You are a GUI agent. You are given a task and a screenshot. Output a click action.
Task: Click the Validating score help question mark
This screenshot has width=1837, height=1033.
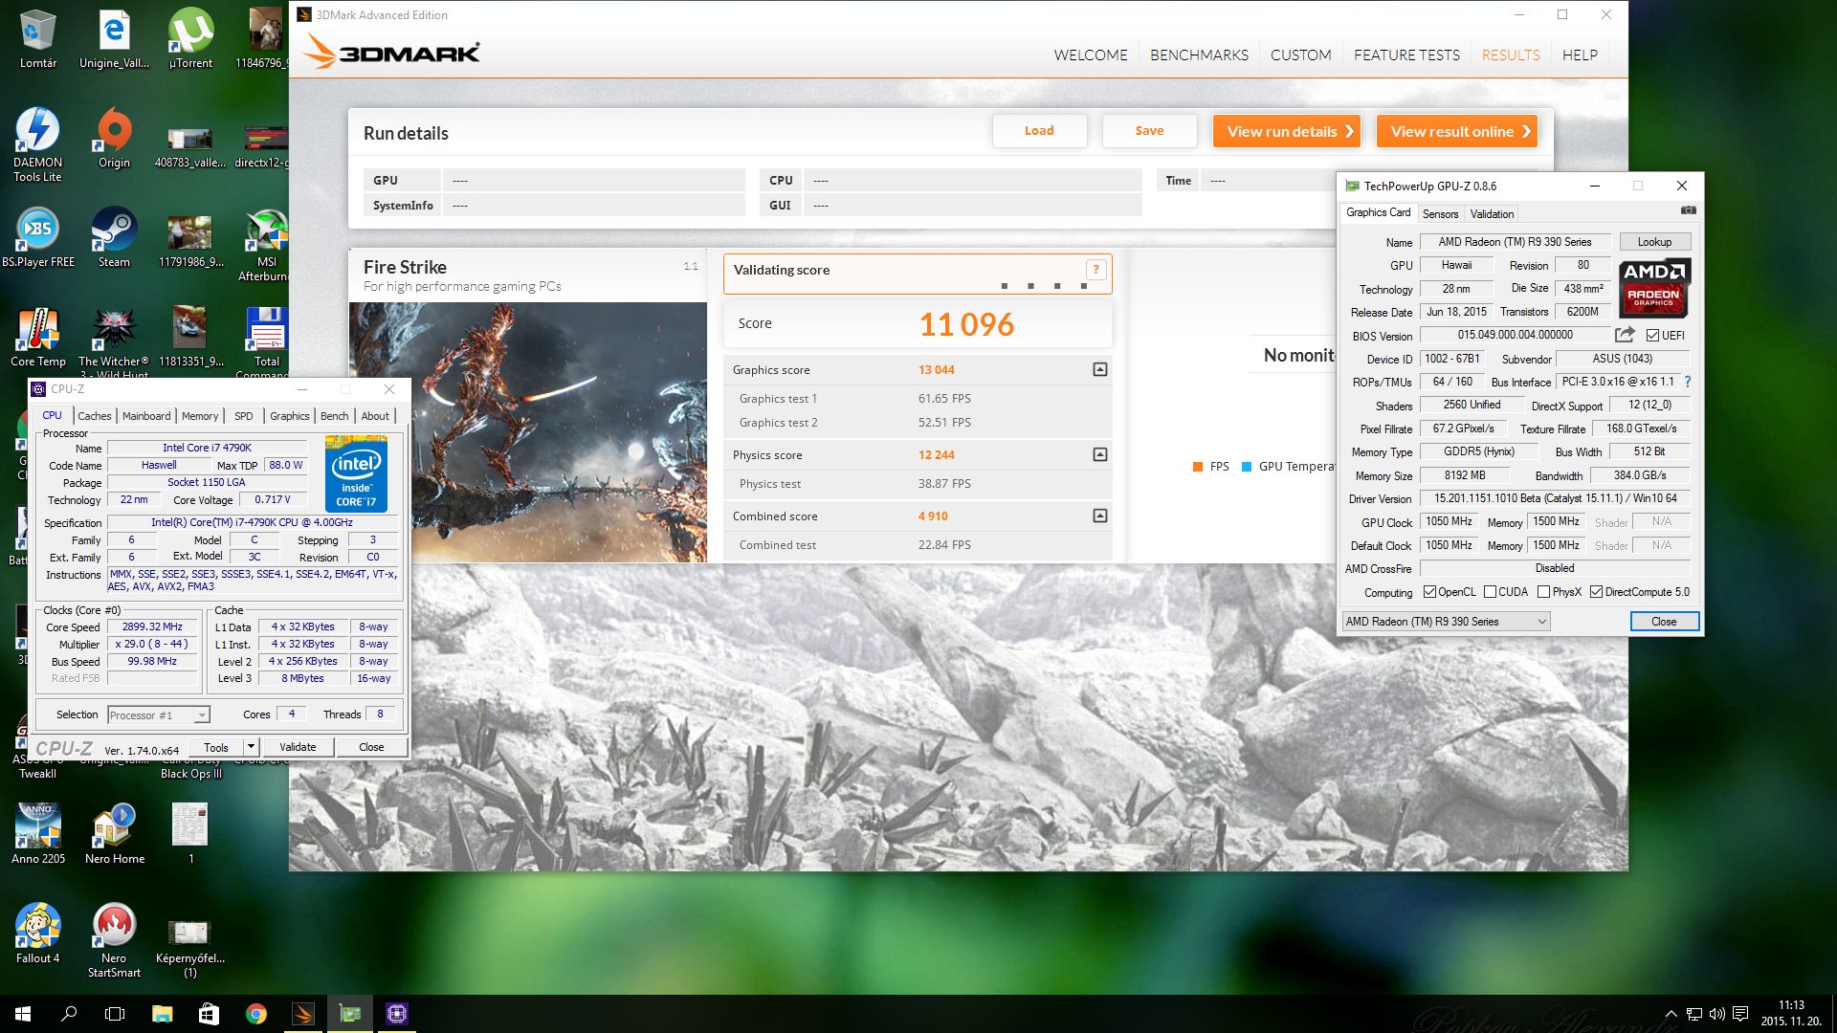(x=1096, y=270)
